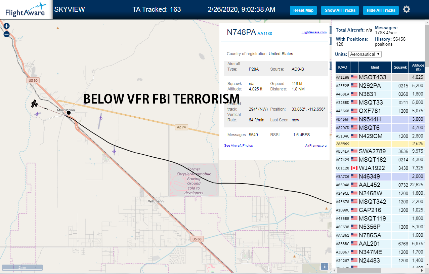This screenshot has height=274, width=429.
Task: Select the AAL452 aircraft row
Action: point(380,185)
